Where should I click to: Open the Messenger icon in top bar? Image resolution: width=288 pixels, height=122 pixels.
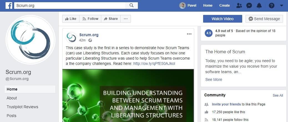[x=249, y=6]
